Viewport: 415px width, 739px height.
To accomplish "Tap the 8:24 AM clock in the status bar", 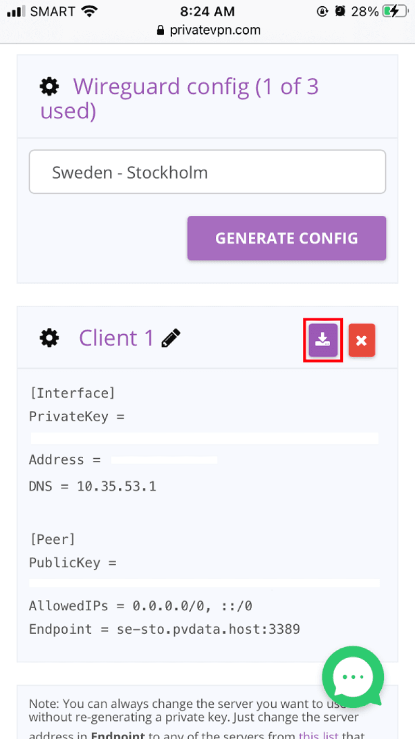I will click(x=208, y=11).
